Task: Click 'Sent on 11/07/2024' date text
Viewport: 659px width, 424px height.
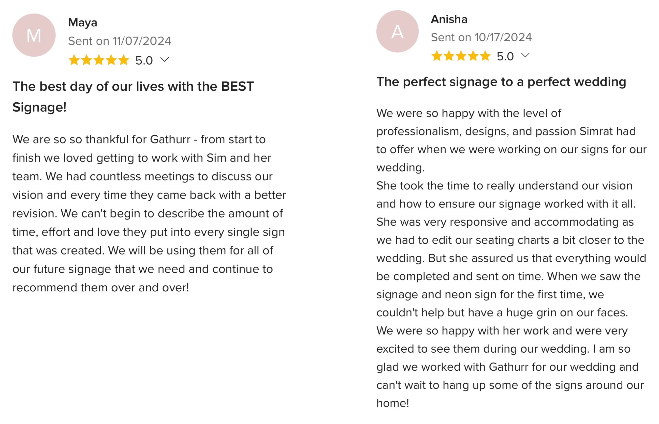Action: coord(120,41)
